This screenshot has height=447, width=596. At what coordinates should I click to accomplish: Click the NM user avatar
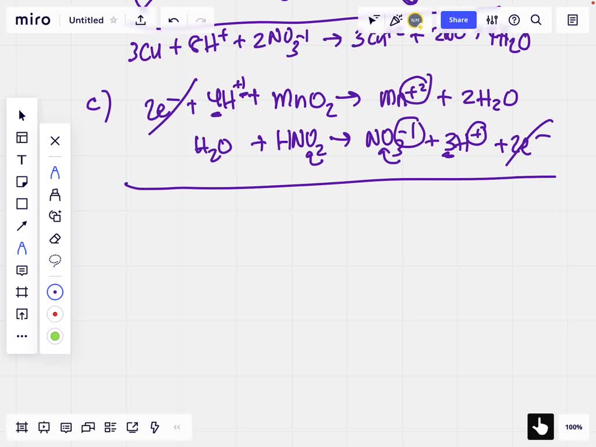click(x=415, y=20)
